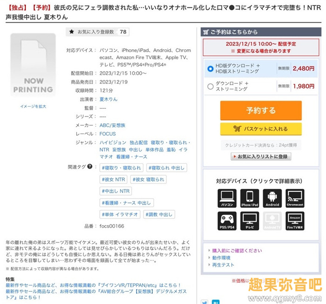This screenshot has height=304, width=326.
Task: Choose the 1,980円 ダウンロード + ストリーミング option
Action: coord(211,86)
